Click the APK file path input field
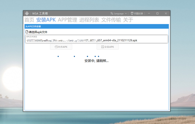This screenshot has height=124, width=195. point(96,40)
